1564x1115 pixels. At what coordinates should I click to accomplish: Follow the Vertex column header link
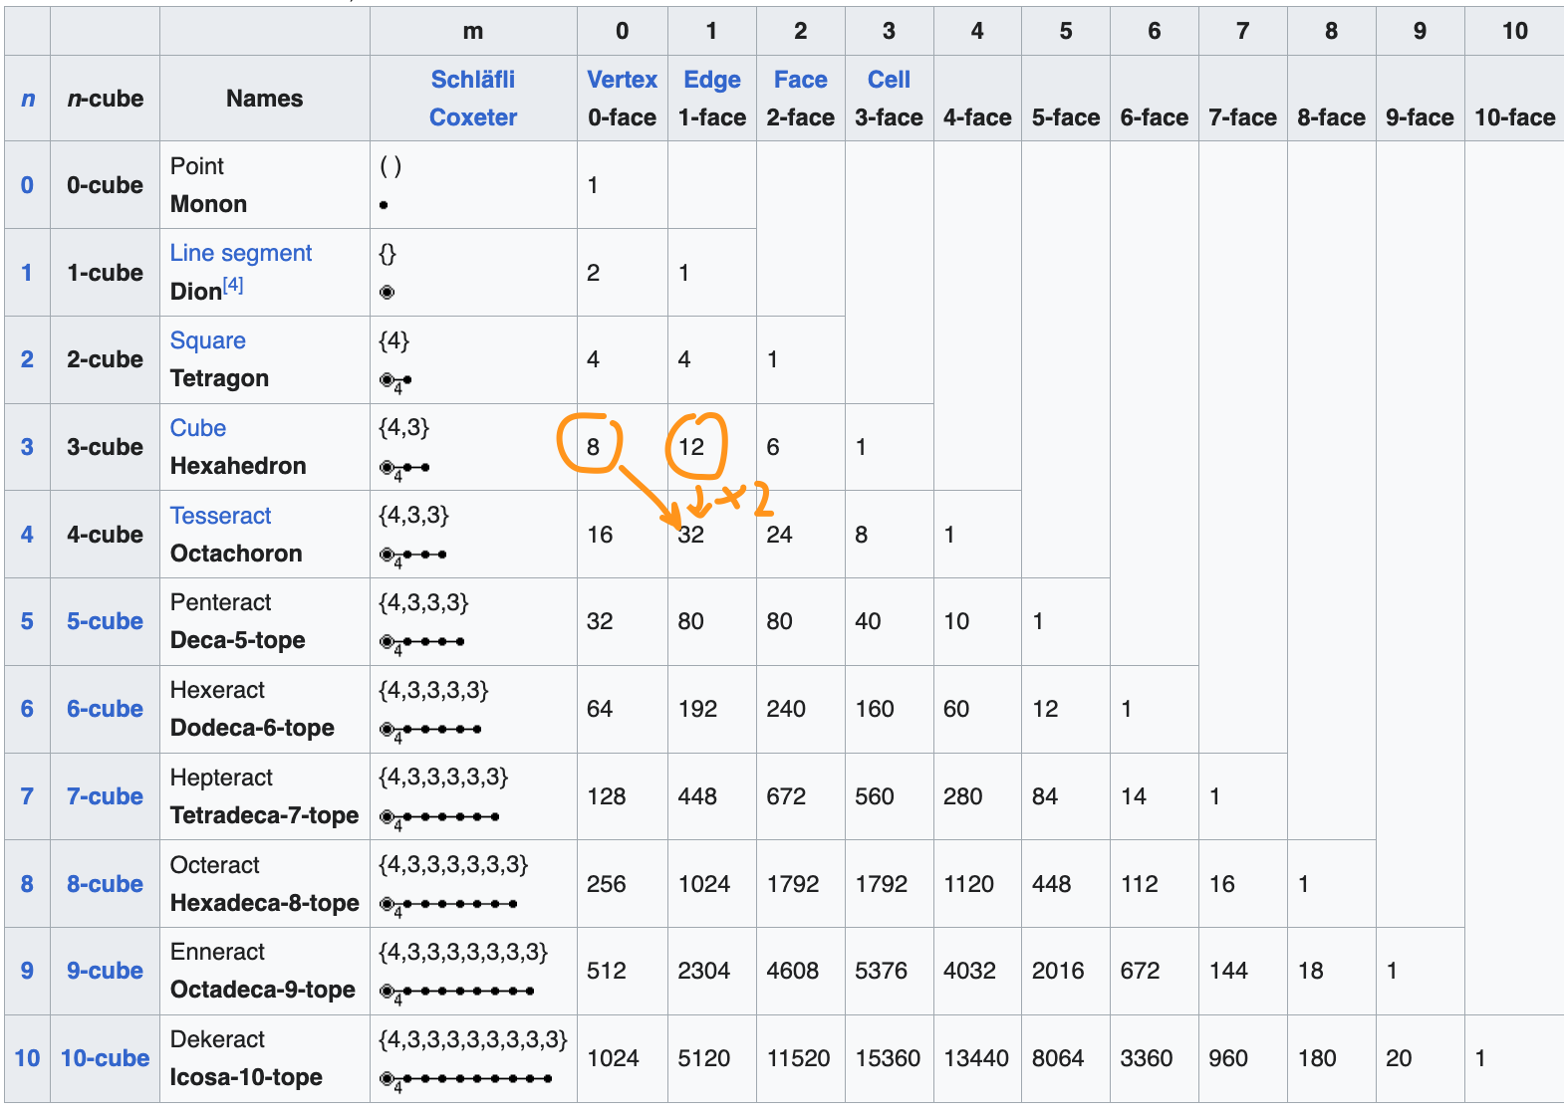(x=622, y=80)
